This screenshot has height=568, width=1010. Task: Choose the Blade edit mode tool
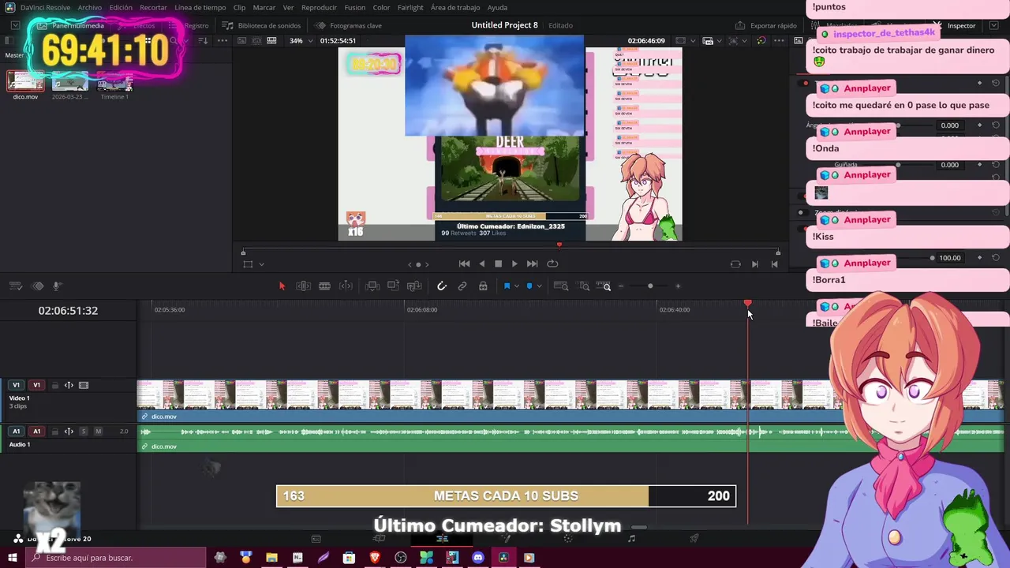tap(324, 286)
